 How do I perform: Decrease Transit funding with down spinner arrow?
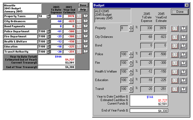click(131, 91)
